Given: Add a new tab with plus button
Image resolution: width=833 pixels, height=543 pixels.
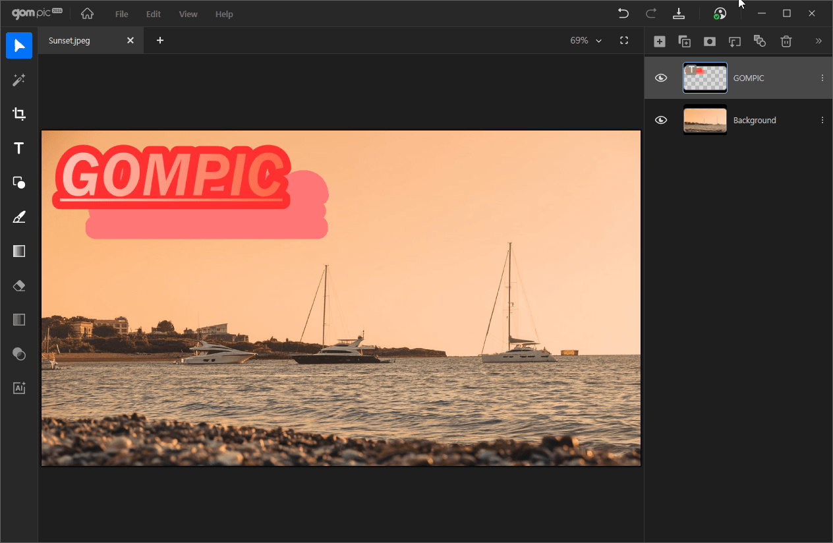Looking at the screenshot, I should (x=160, y=40).
